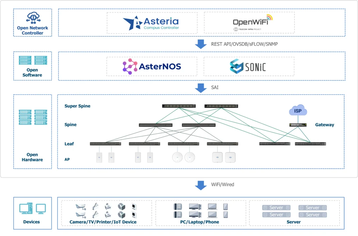This screenshot has height=236, width=358.
Task: Click the SAI label
Action: point(215,87)
